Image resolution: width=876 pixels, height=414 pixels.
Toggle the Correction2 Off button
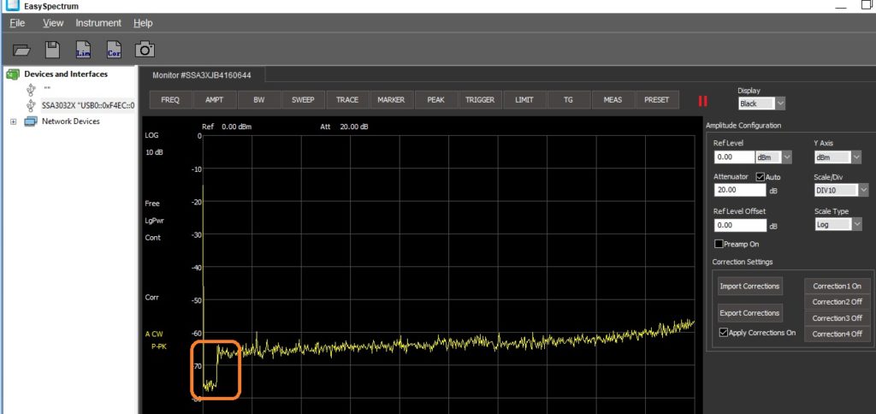[837, 302]
